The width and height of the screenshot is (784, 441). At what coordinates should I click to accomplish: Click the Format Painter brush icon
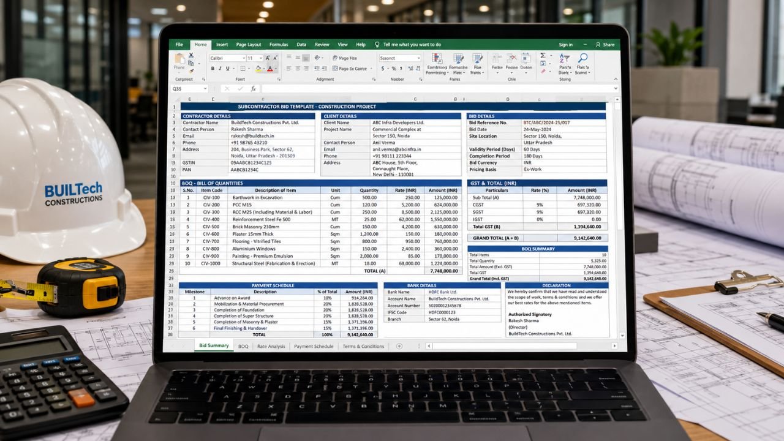tap(191, 71)
